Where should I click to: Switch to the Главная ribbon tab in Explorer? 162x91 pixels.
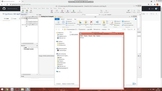point(63,19)
